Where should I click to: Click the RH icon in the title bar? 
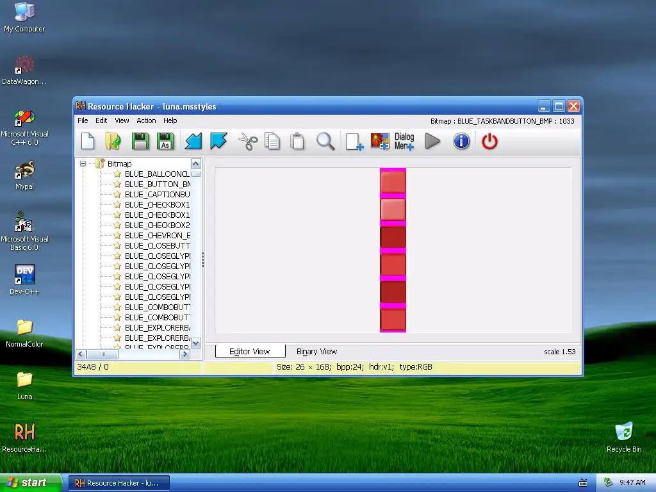(x=80, y=106)
